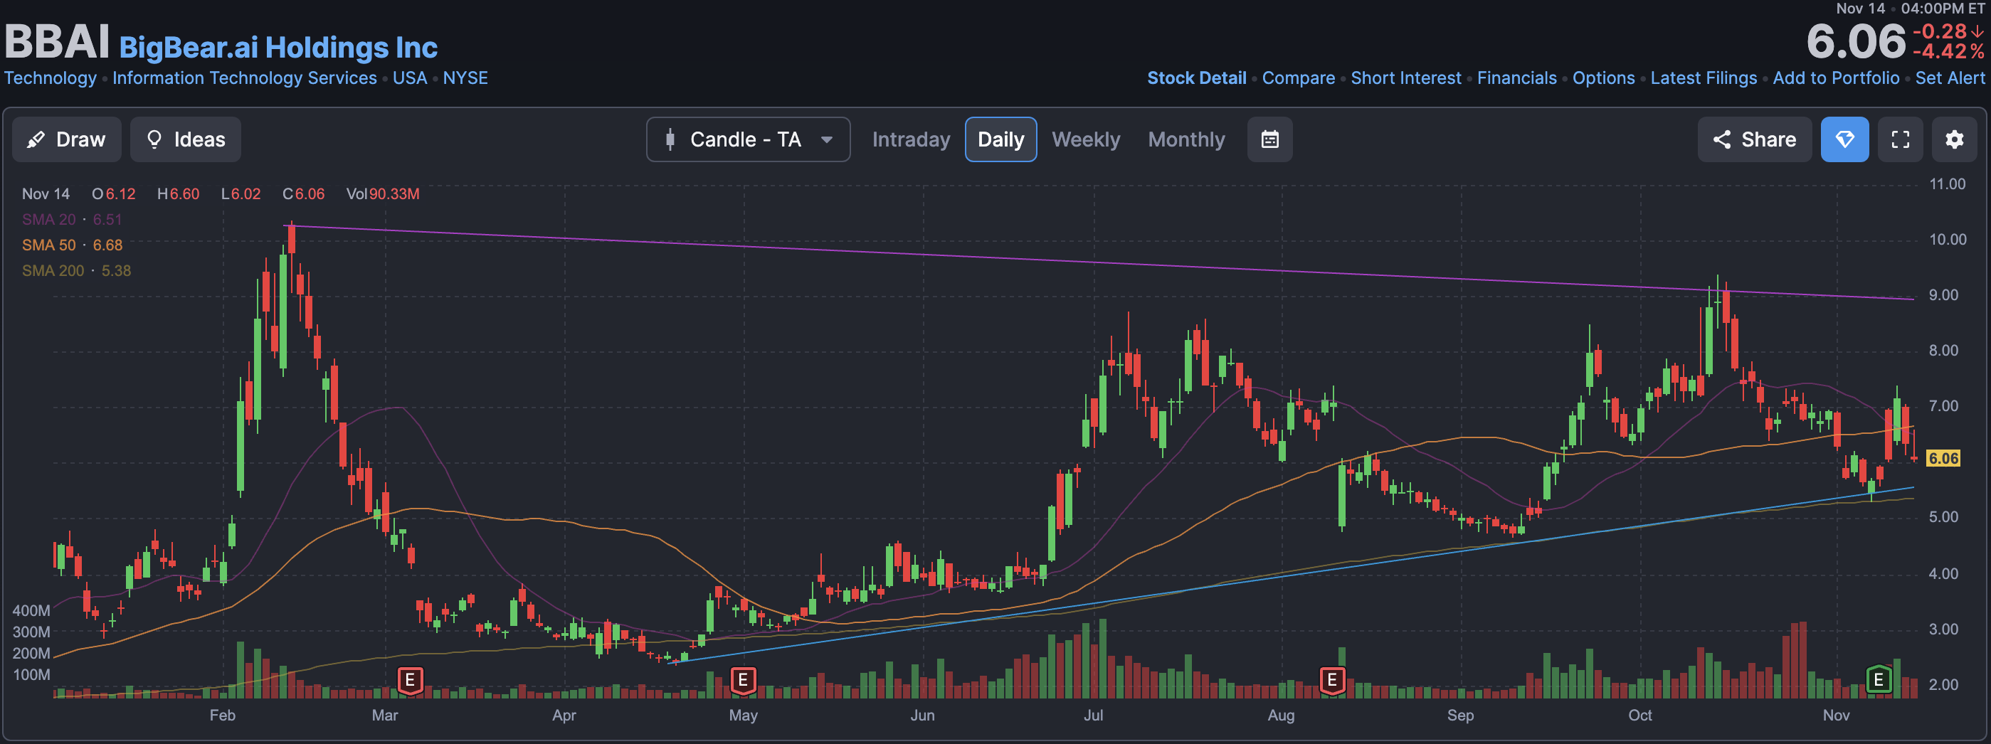Click the pencil icon in Draw button

pos(36,140)
